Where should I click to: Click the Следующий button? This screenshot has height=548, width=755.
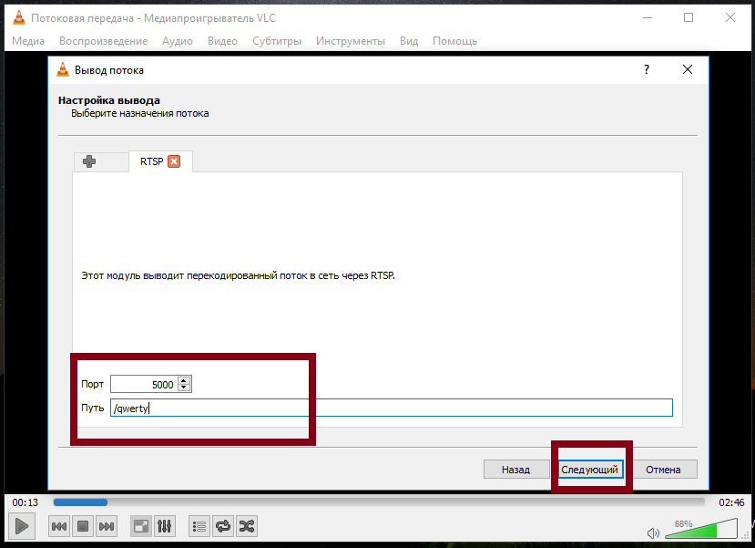[x=589, y=470]
